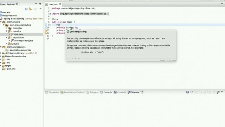Select spring-boot-learning project row
Screen dimensions: 225x127
pyautogui.click(x=21, y=19)
